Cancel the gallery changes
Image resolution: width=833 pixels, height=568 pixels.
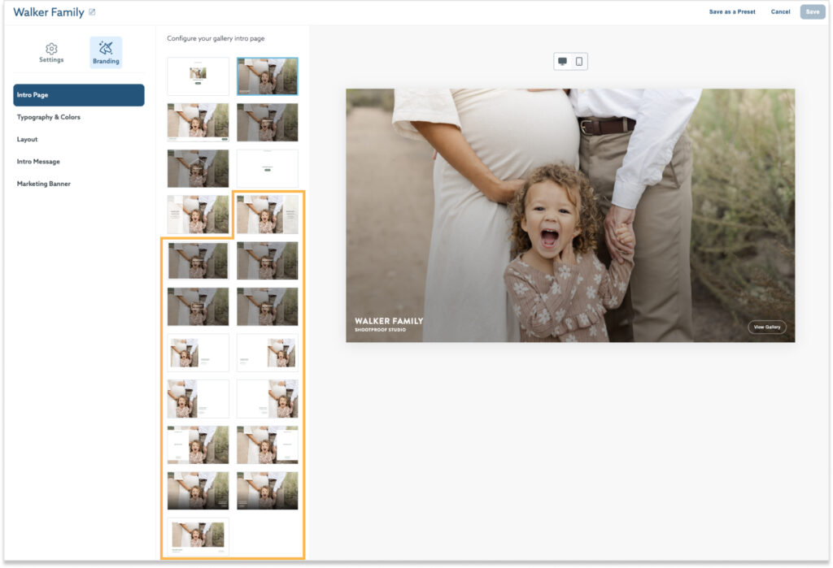click(780, 11)
